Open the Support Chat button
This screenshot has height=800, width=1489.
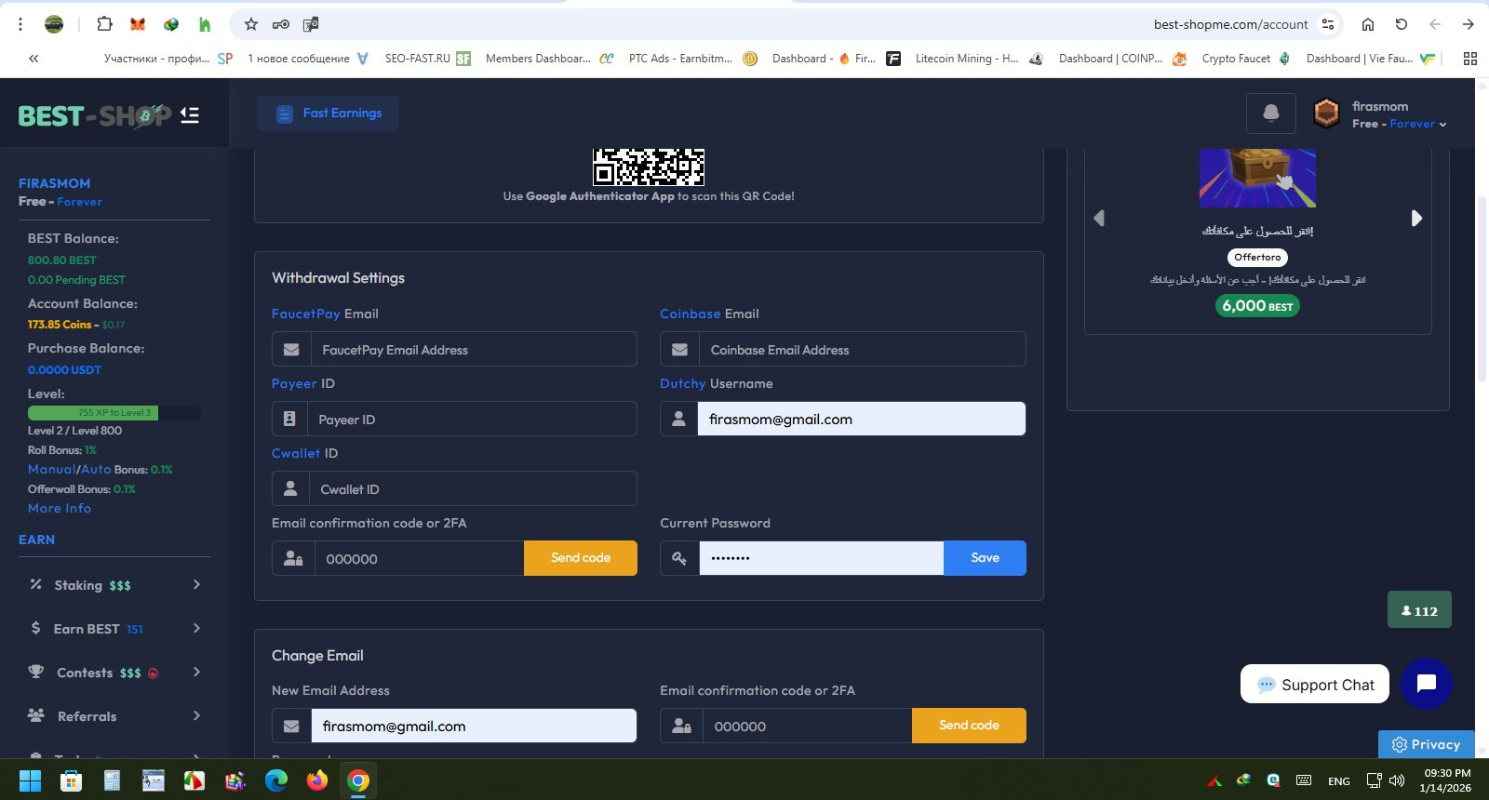point(1315,685)
